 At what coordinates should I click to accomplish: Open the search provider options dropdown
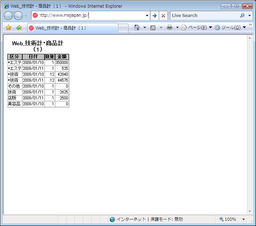249,16
